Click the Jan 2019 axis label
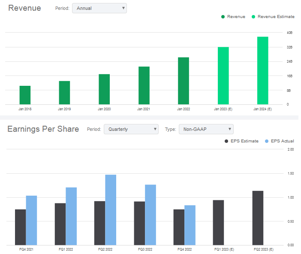Image resolution: width=301 pixels, height=254 pixels. pyautogui.click(x=64, y=109)
